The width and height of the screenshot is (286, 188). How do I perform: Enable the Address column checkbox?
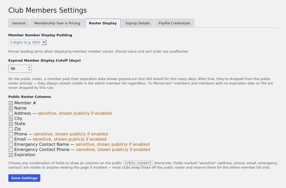click(11, 113)
